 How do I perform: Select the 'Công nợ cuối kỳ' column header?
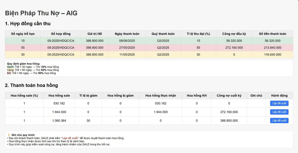[229, 95]
